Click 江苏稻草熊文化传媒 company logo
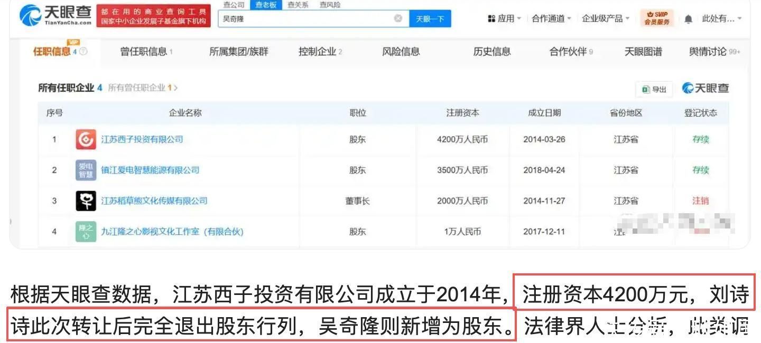 coord(86,201)
